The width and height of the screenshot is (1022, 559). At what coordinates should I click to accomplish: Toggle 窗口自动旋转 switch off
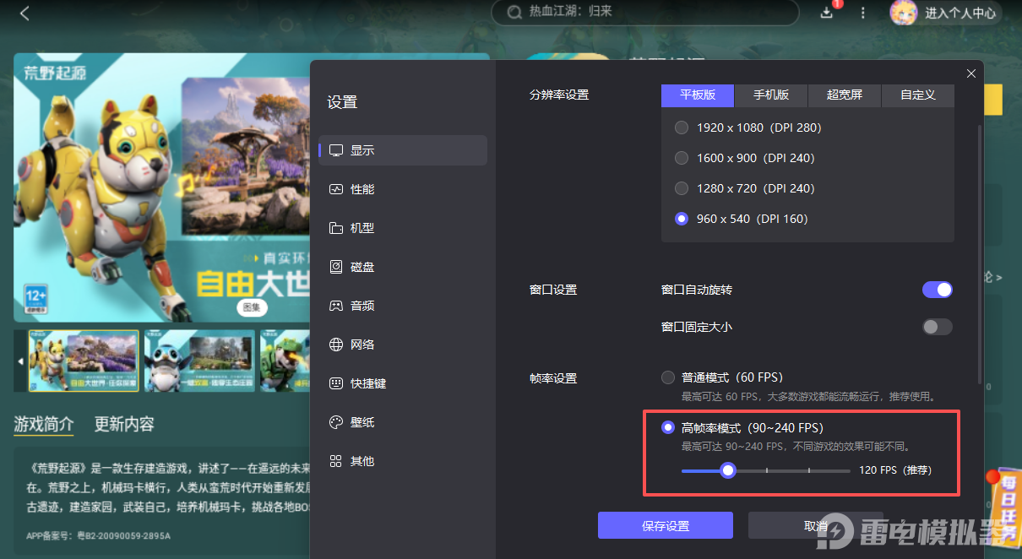click(x=937, y=290)
